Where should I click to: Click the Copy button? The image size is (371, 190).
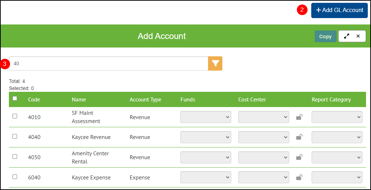[x=325, y=37]
